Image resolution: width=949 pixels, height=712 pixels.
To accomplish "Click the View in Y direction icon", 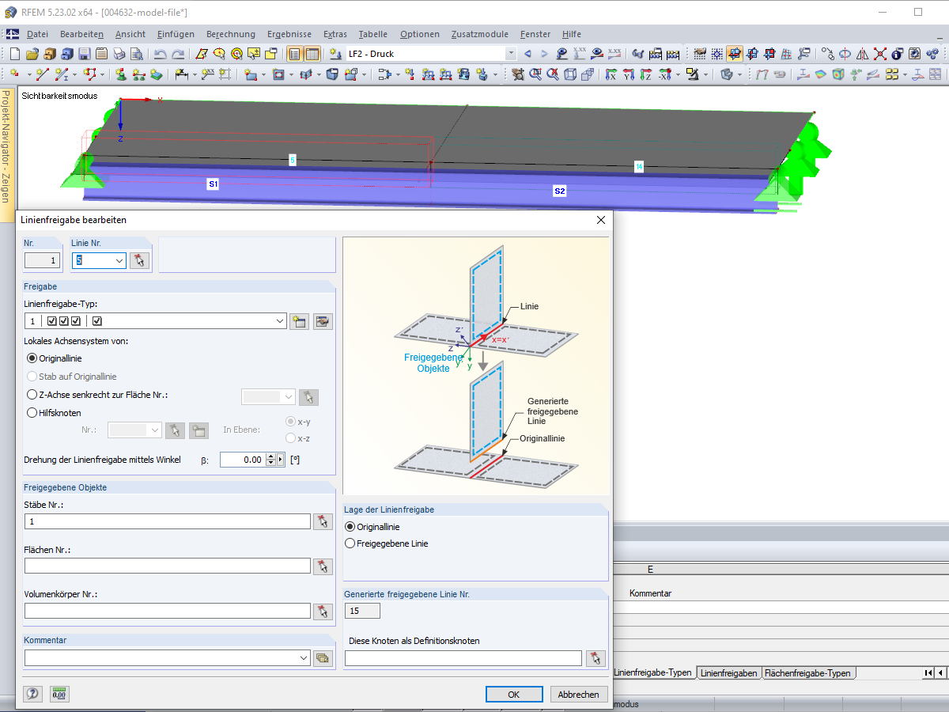I will pos(629,74).
